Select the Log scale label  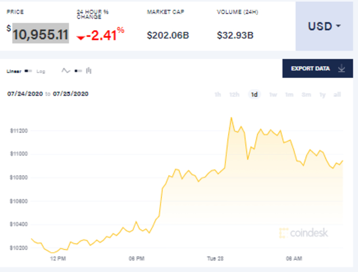(x=40, y=71)
